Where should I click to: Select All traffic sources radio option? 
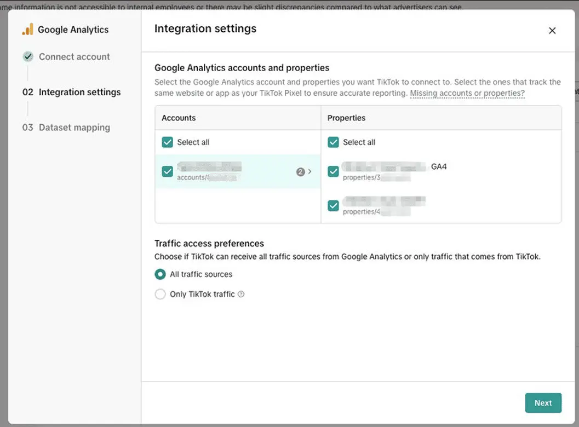click(x=160, y=274)
